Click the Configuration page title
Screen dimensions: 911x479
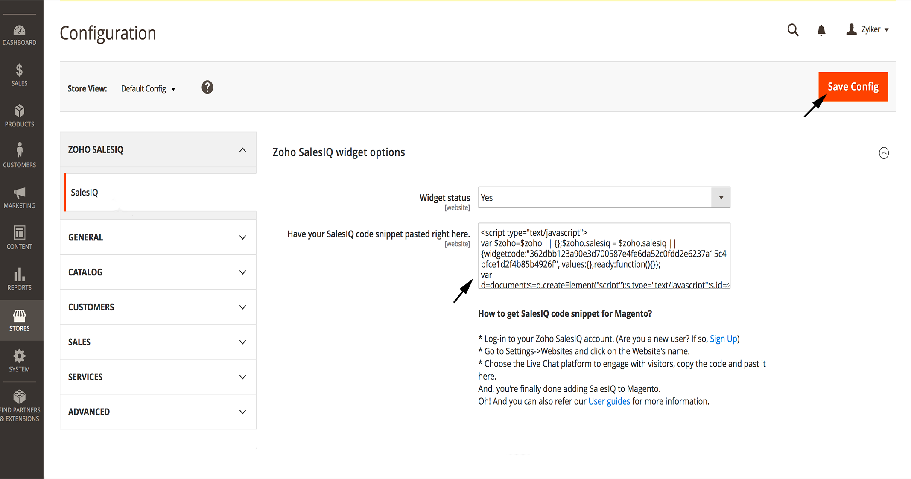pos(108,33)
